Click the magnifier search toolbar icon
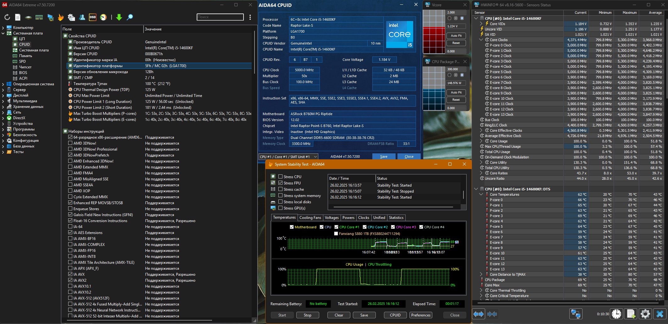The width and height of the screenshot is (668, 324). pyautogui.click(x=130, y=17)
